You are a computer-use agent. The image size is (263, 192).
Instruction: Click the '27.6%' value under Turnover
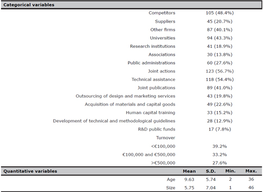[219, 163]
